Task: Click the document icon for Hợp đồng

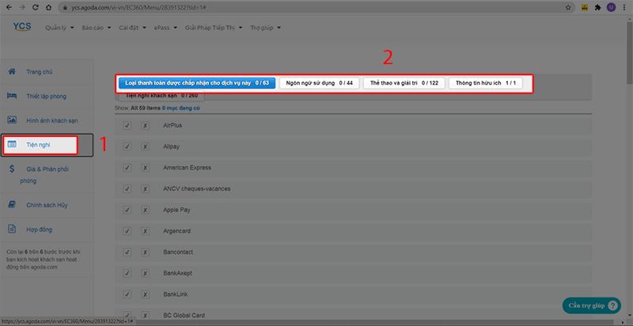Action: point(12,229)
